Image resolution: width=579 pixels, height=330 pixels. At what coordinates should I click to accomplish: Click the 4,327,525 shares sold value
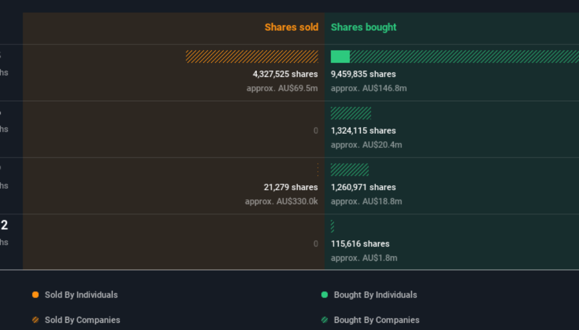285,74
